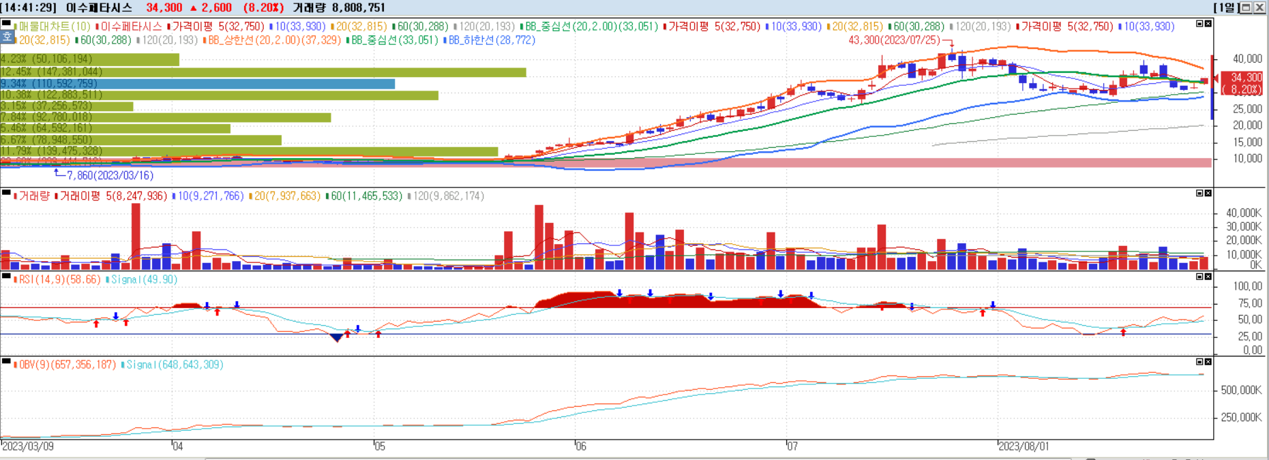
Task: Maximize the 거래량 volume panel
Action: [x=1199, y=194]
